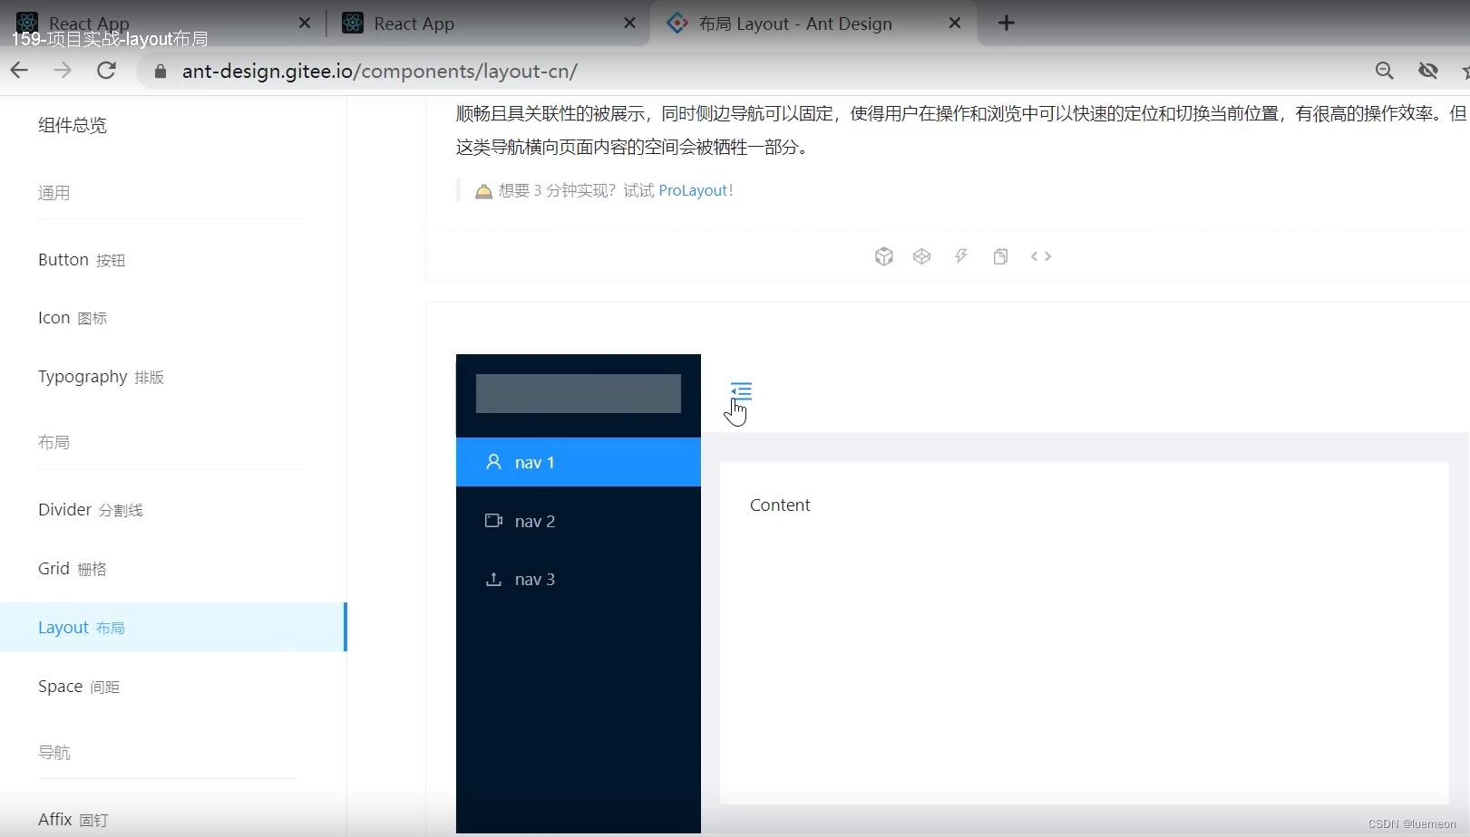This screenshot has height=837, width=1470.
Task: Open the ProLayout link
Action: [694, 190]
